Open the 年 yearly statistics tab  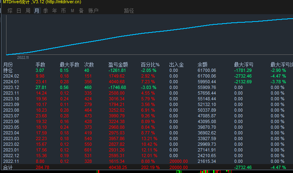[x=55, y=11]
